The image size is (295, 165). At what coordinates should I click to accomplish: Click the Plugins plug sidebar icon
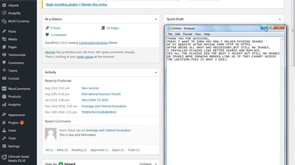coord(4,122)
